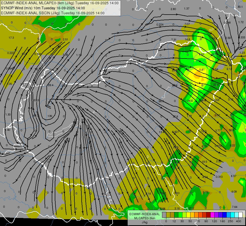This screenshot has width=246, height=226.
Task: Click the map value 0.224
Action: coord(160,24)
